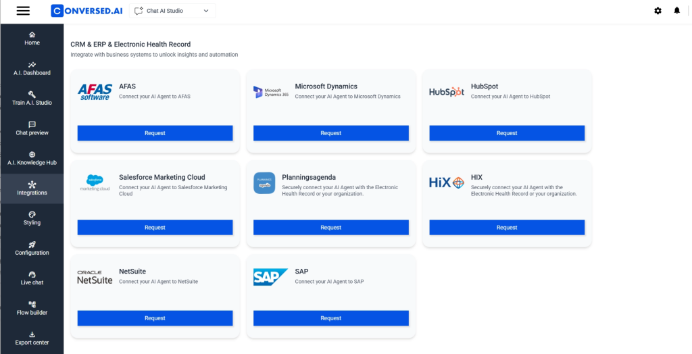Request the NetSuite integration

pos(155,318)
